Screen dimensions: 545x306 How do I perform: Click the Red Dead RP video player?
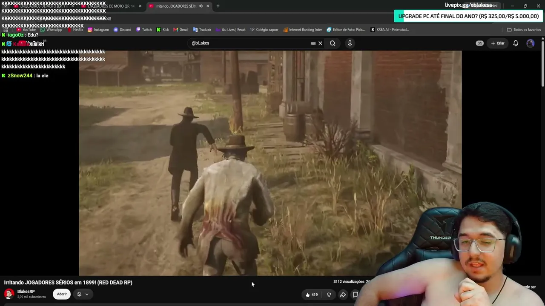[x=270, y=163]
